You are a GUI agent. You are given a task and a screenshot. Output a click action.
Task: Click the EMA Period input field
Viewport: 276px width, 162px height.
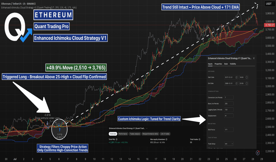(x=229, y=130)
